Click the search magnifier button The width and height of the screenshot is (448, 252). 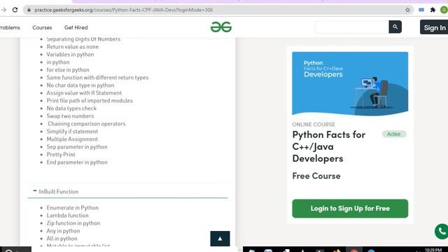(x=395, y=27)
